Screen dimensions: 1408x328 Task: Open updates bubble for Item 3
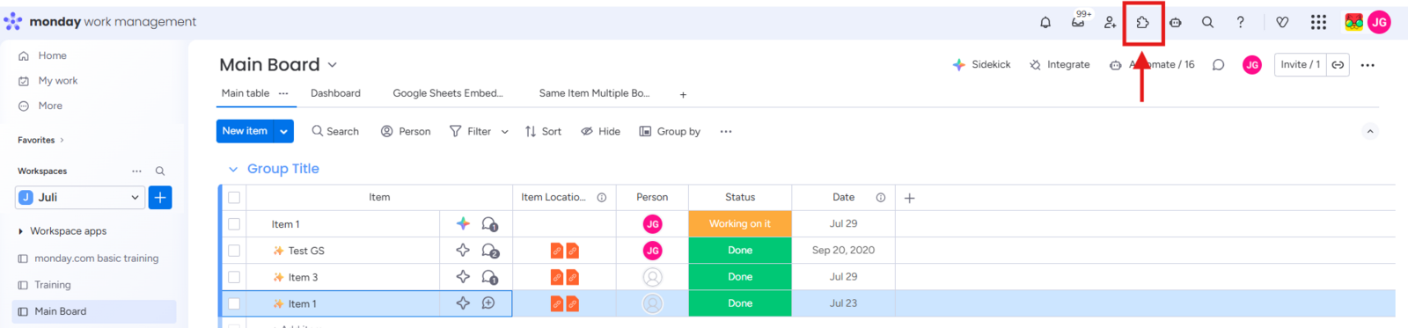tap(490, 277)
